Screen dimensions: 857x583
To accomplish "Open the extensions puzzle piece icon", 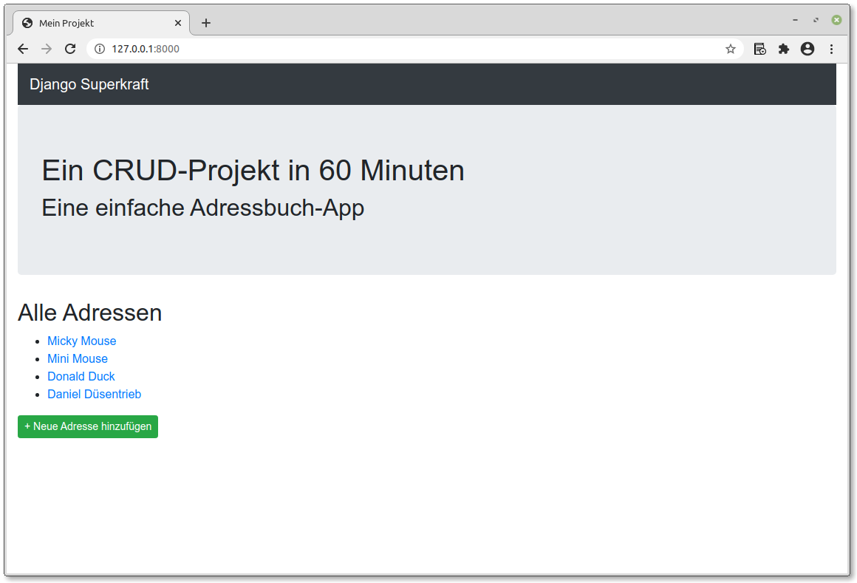I will (784, 49).
